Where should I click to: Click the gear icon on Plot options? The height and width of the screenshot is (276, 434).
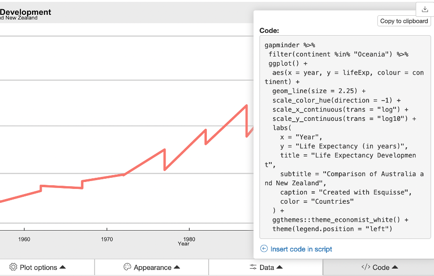pyautogui.click(x=13, y=267)
